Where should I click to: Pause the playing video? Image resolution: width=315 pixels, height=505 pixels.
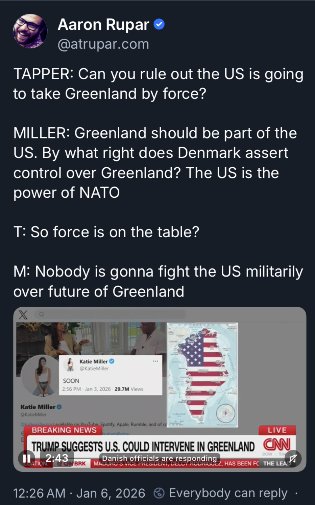click(26, 458)
